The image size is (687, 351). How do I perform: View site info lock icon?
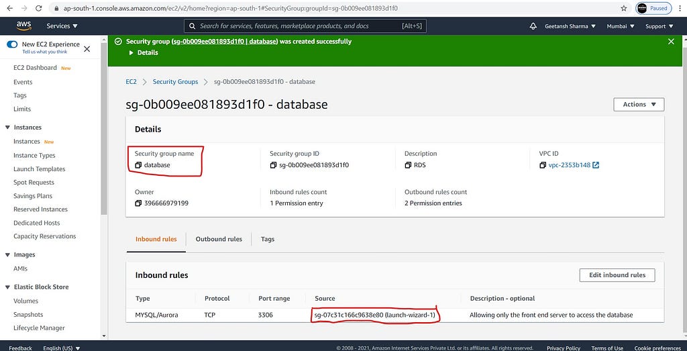click(x=56, y=8)
